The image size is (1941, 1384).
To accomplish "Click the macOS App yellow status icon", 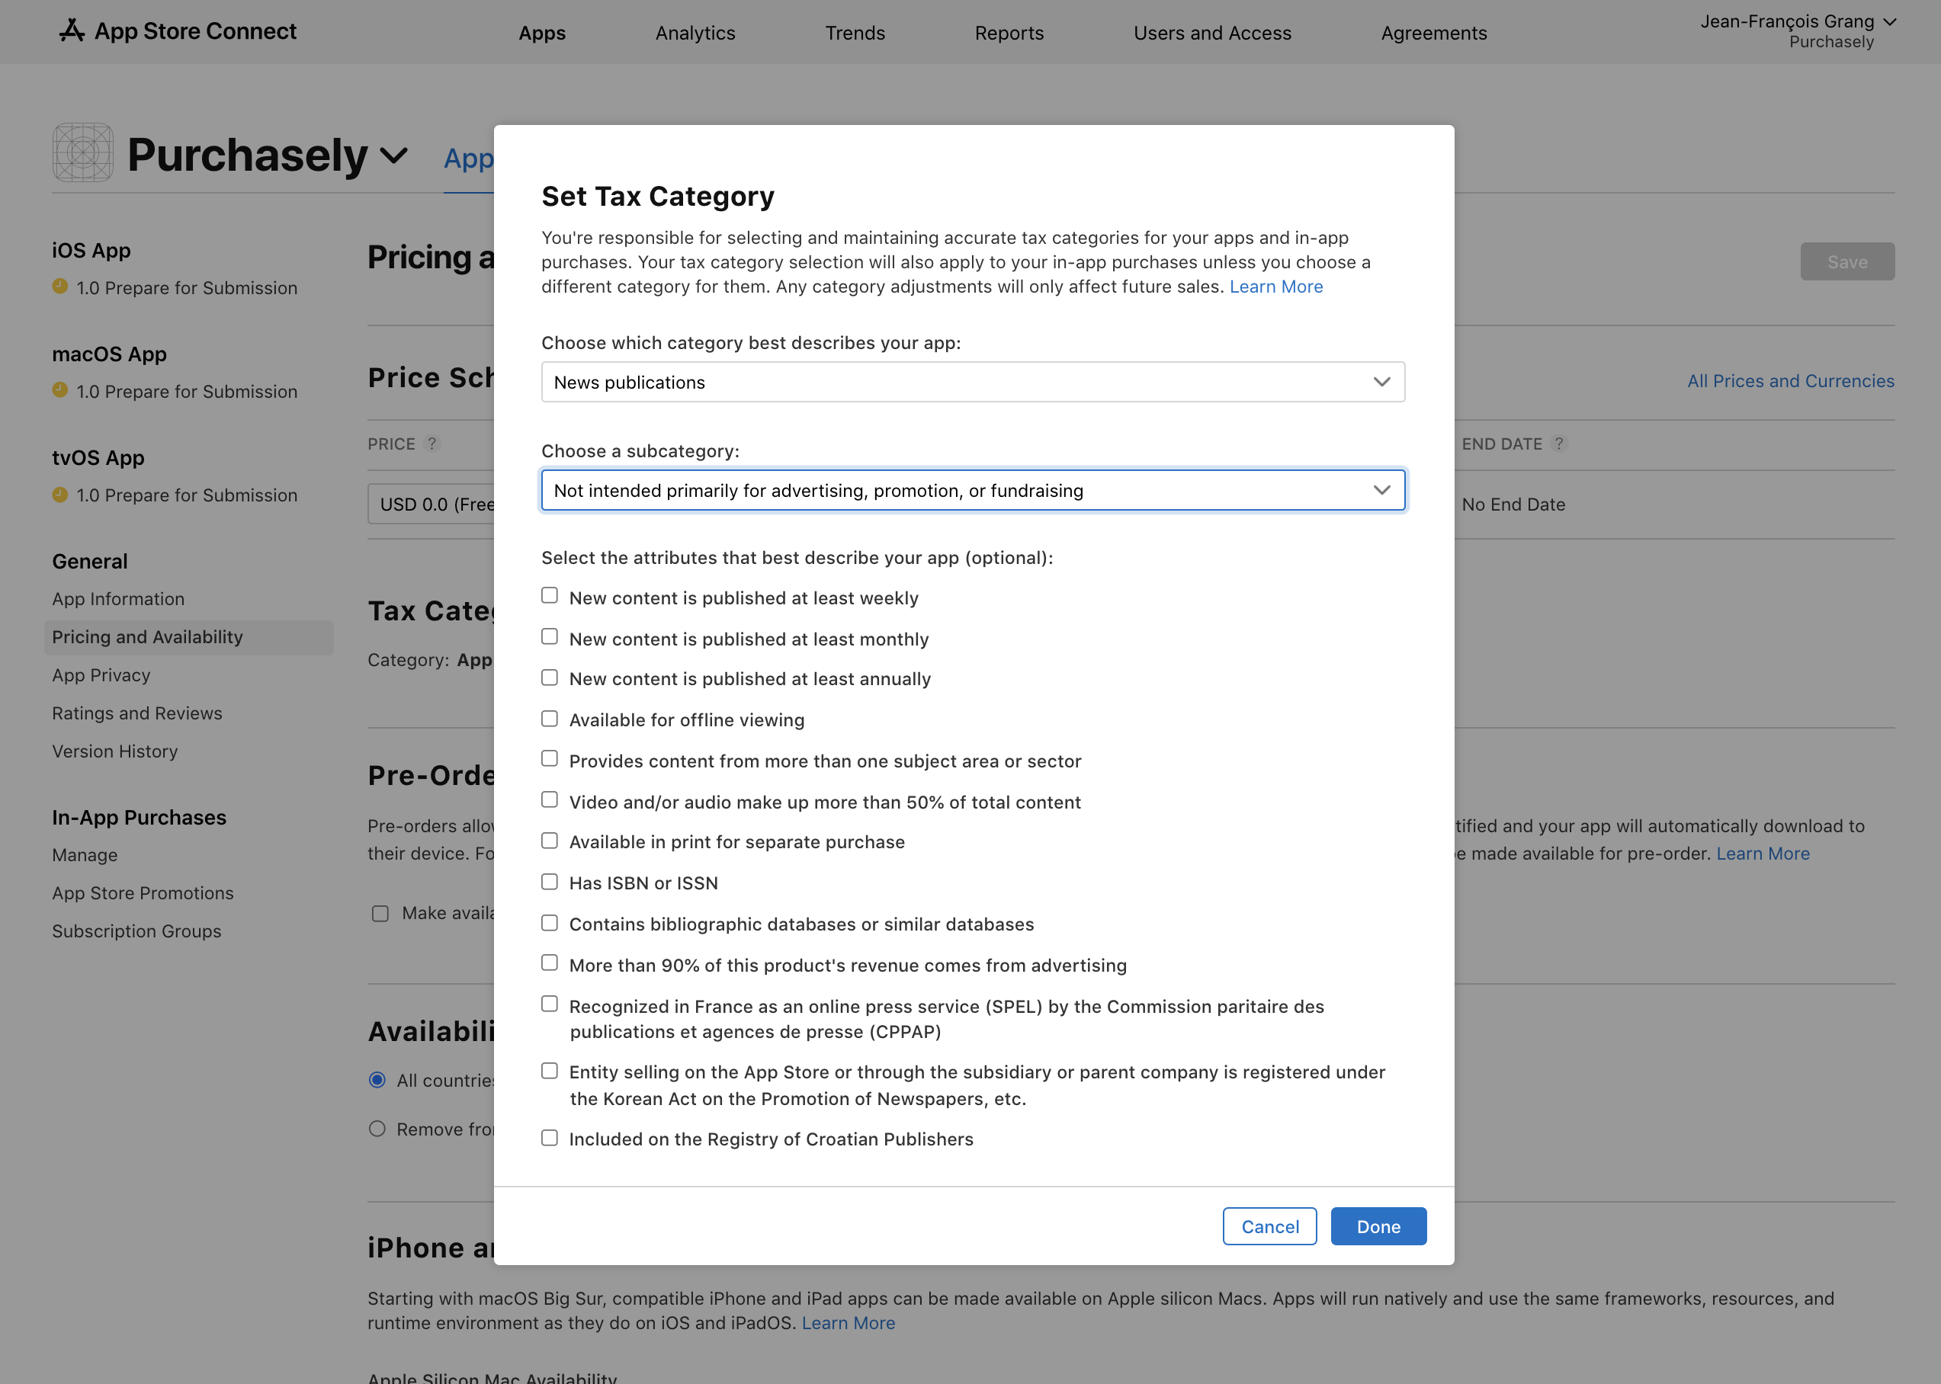I will (59, 390).
